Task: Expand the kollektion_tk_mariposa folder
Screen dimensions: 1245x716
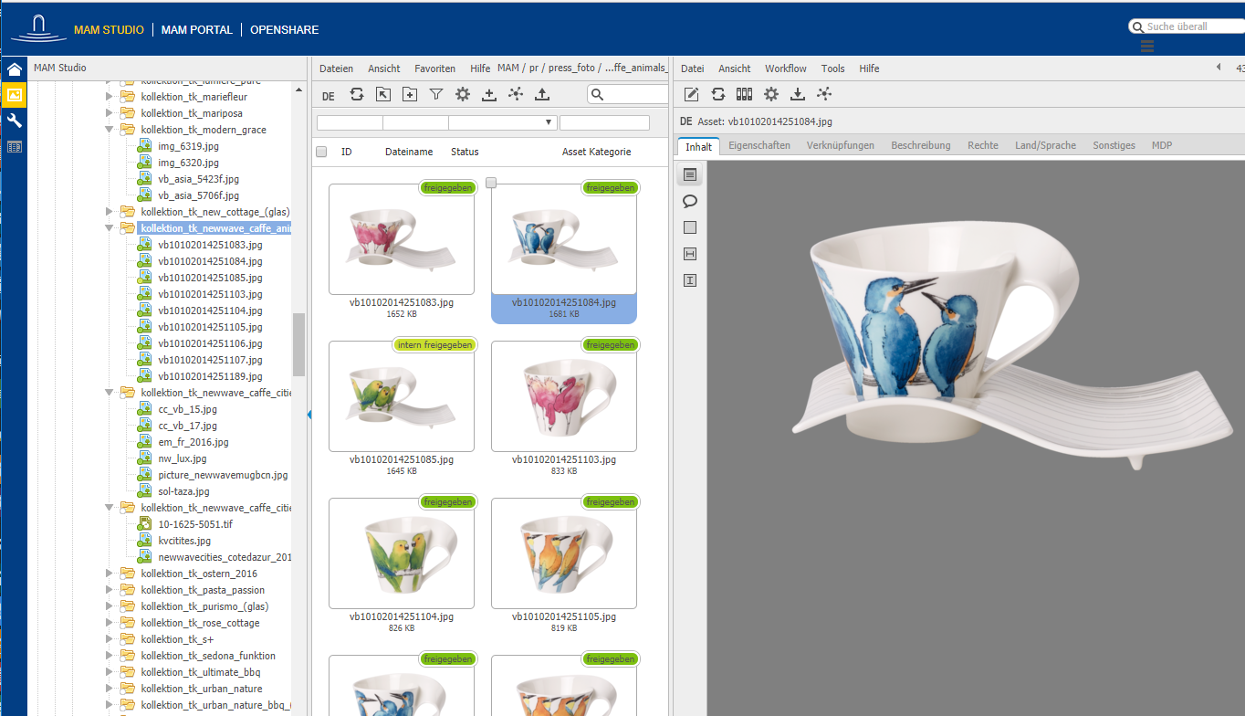Action: pos(110,113)
